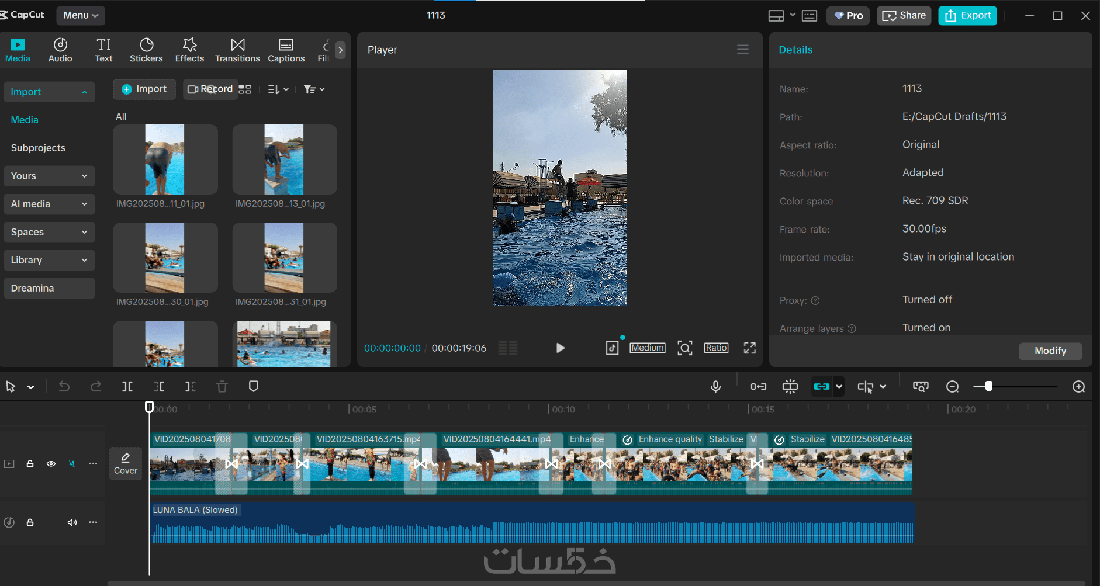The image size is (1100, 586).
Task: Enter fullscreen preview in the player
Action: [749, 348]
